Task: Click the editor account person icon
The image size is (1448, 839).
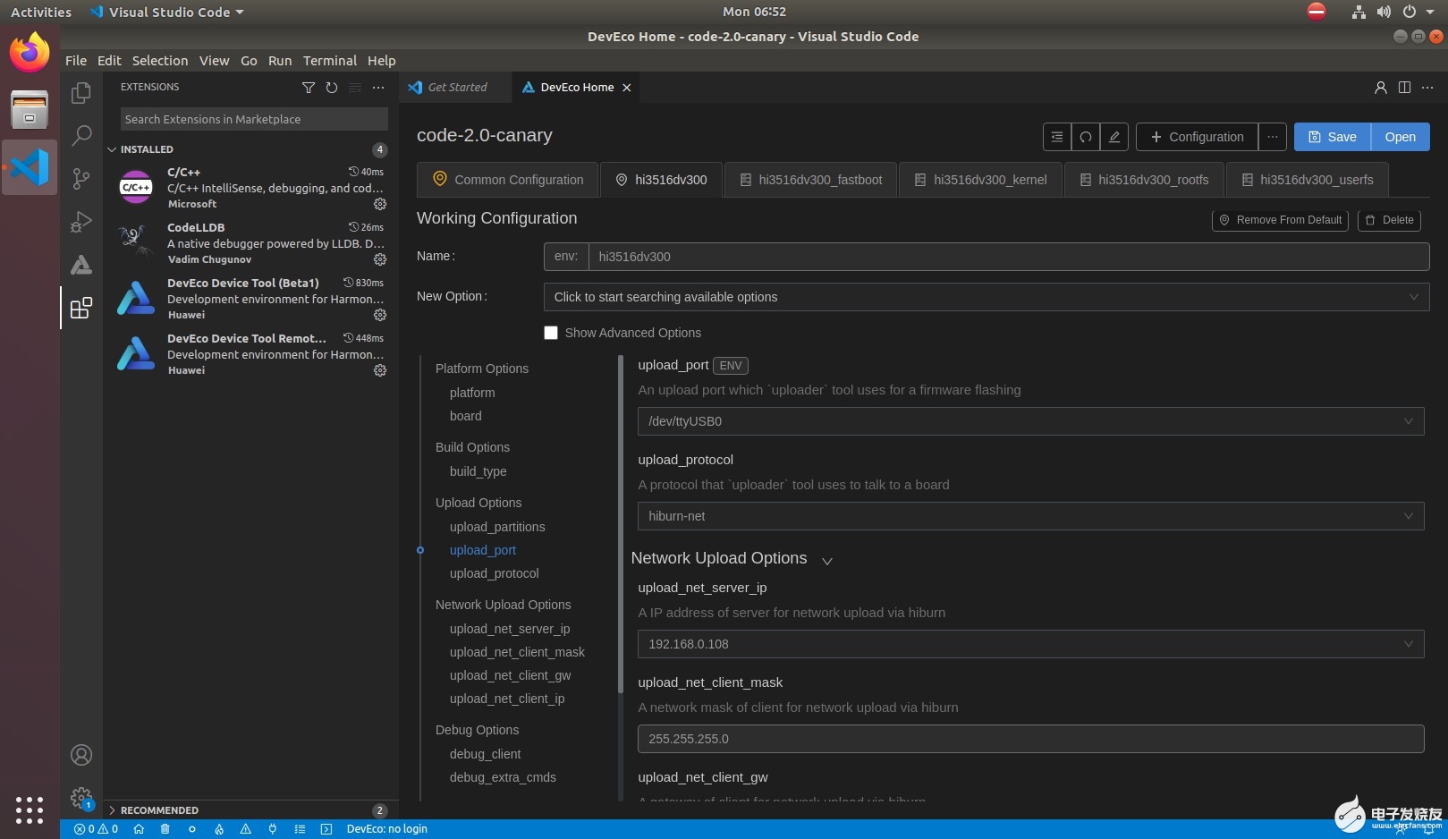Action: coord(1381,88)
